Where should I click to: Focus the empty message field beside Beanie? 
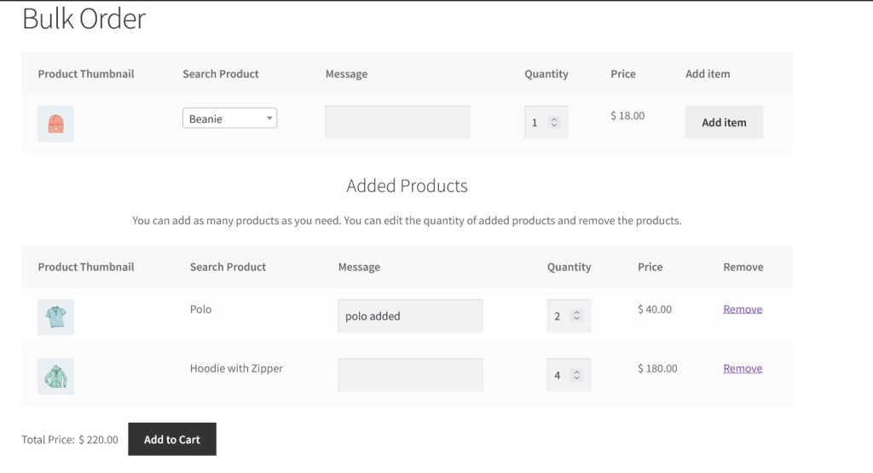pyautogui.click(x=397, y=122)
